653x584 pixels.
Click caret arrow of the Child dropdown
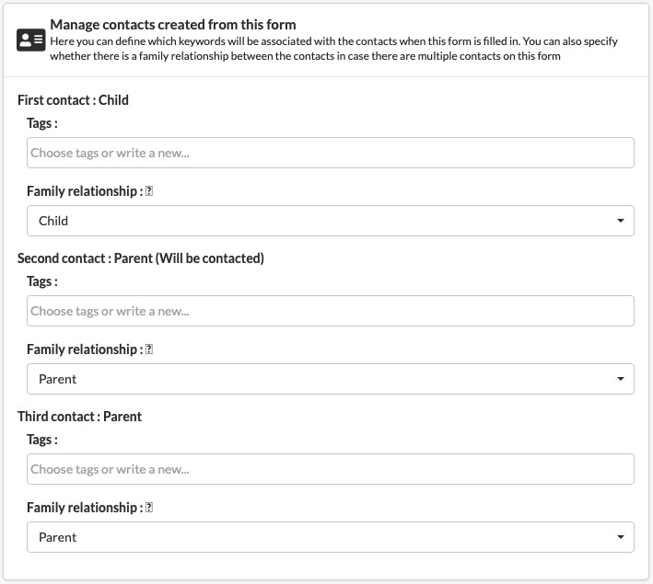coord(621,221)
